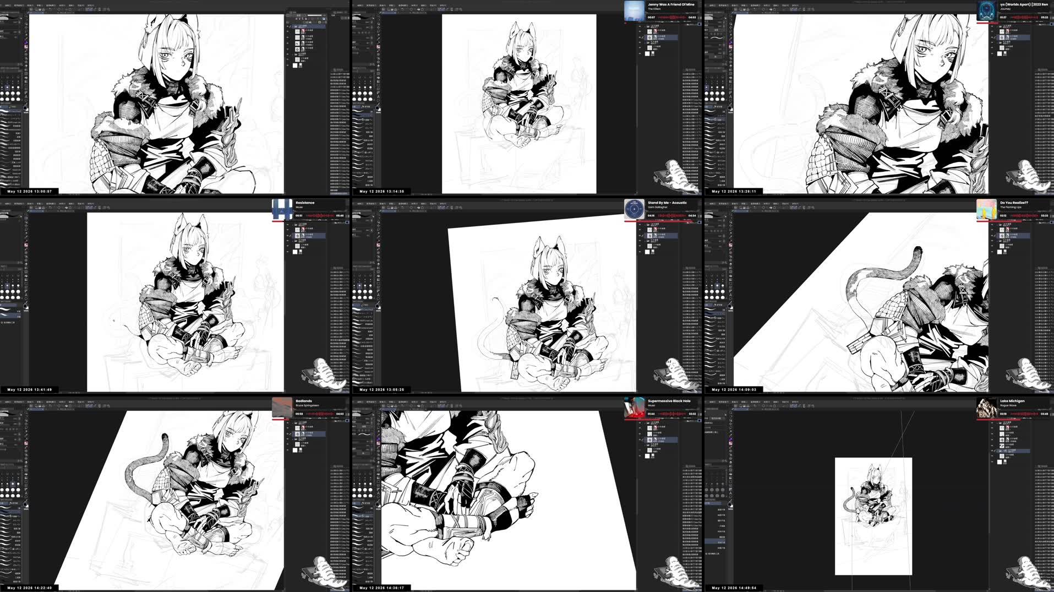The image size is (1054, 592).
Task: Select the highlighted layer in the 14:09:03 frame
Action: click(x=1013, y=236)
